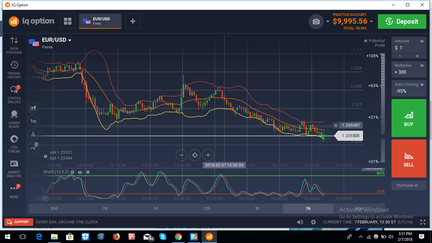Open Market Analysis panel

click(14, 169)
